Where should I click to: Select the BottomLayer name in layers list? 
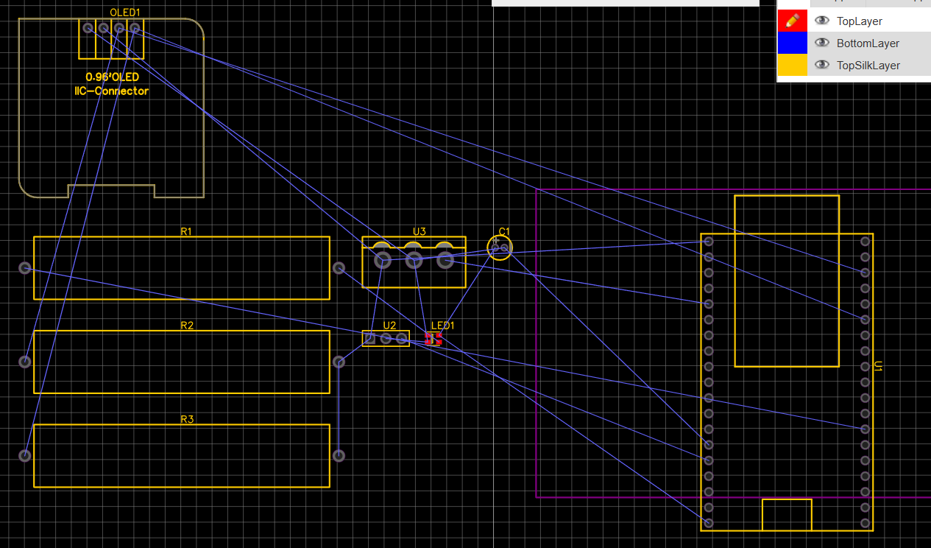pyautogui.click(x=868, y=43)
